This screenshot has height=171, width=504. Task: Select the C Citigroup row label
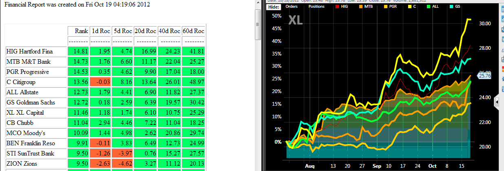(36, 82)
